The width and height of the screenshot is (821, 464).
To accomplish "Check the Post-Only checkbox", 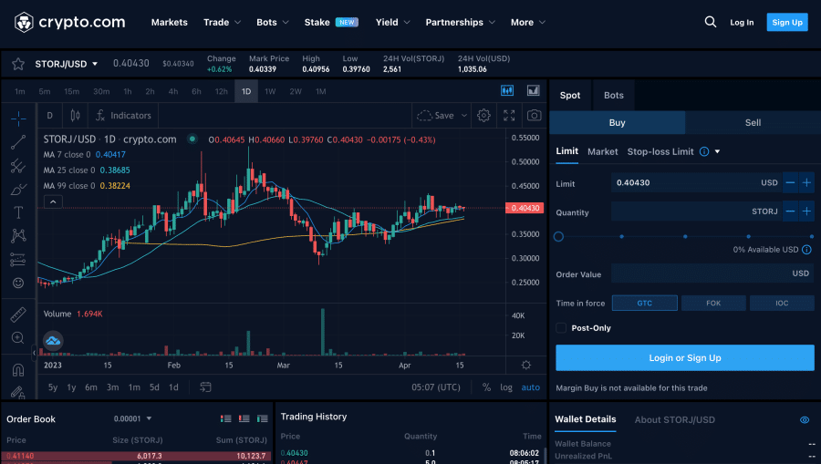I will pos(561,328).
